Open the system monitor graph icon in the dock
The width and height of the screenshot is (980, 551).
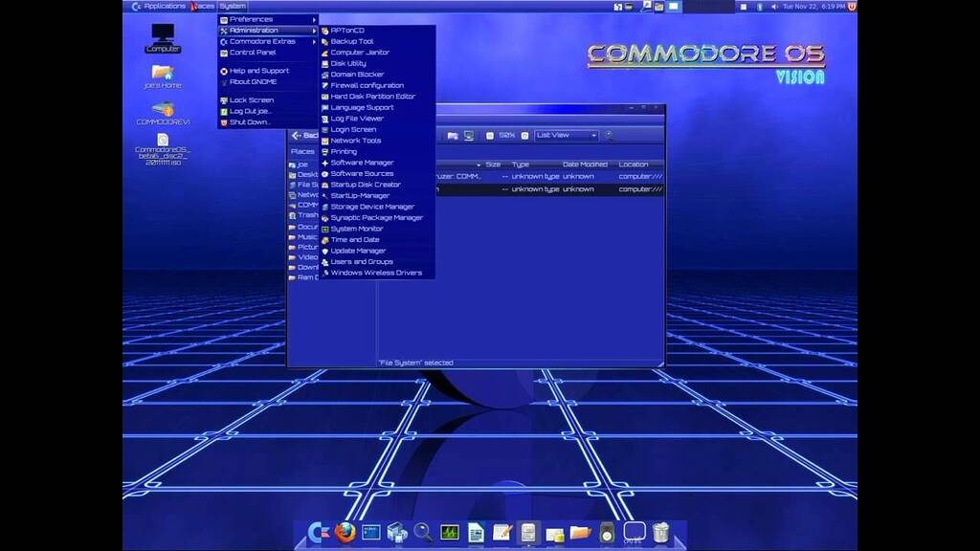tap(448, 533)
